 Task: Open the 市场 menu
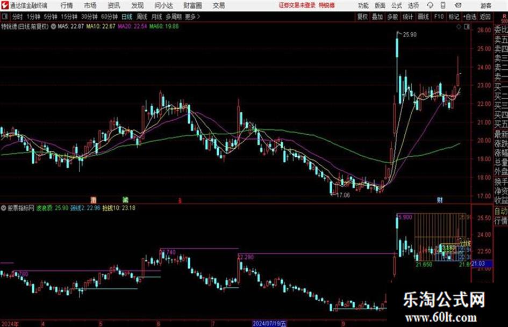[x=90, y=5]
